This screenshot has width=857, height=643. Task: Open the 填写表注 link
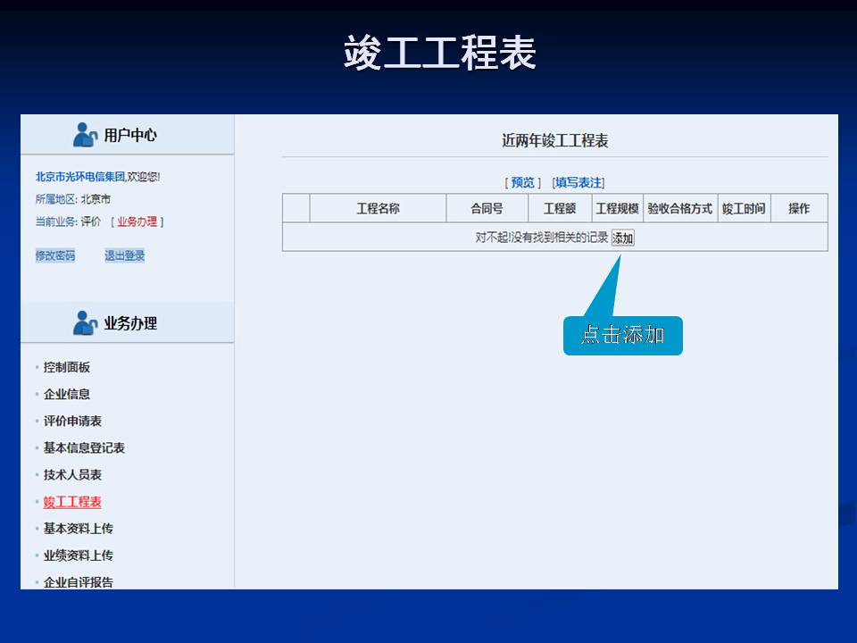click(578, 182)
